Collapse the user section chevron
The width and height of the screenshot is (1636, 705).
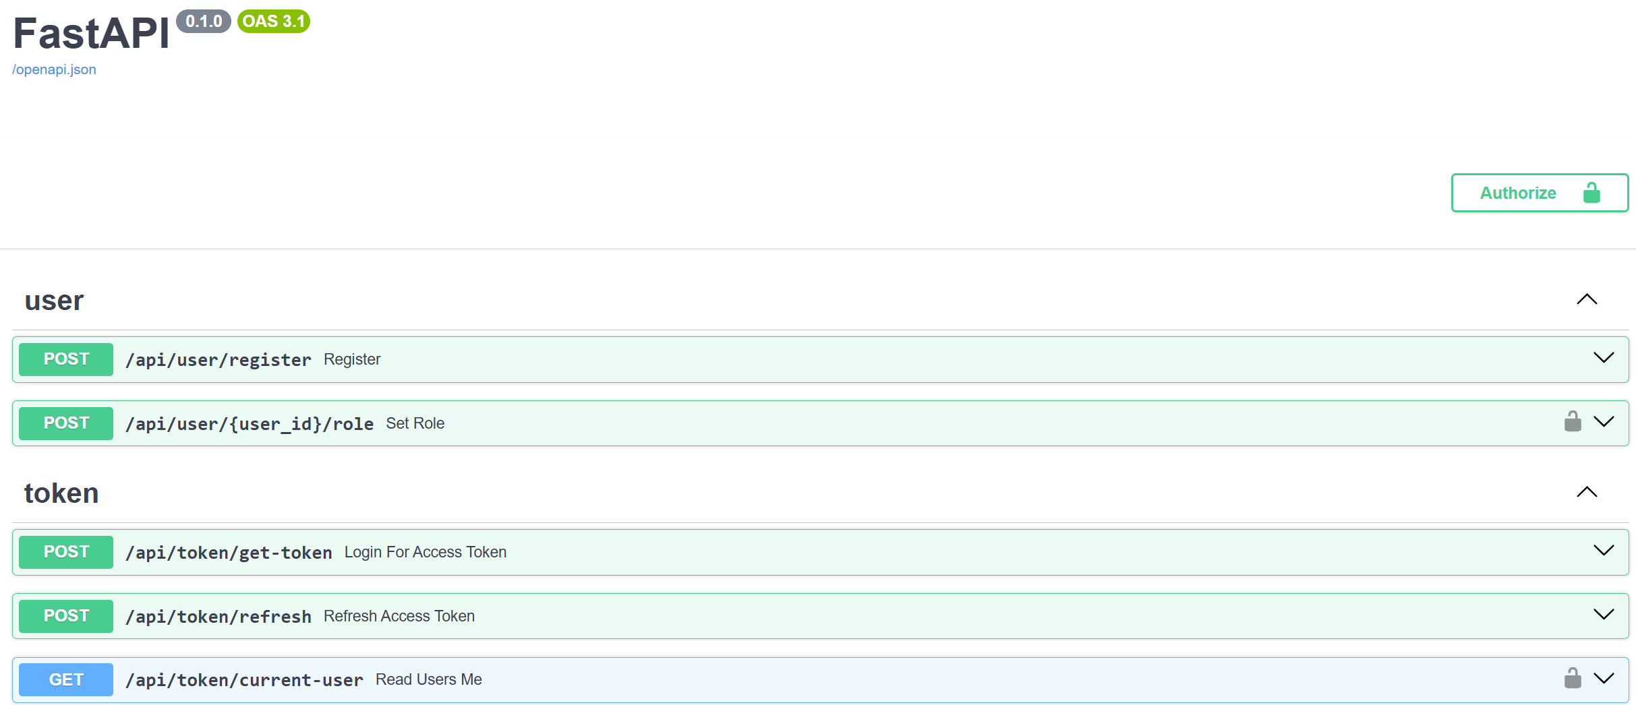[1587, 299]
